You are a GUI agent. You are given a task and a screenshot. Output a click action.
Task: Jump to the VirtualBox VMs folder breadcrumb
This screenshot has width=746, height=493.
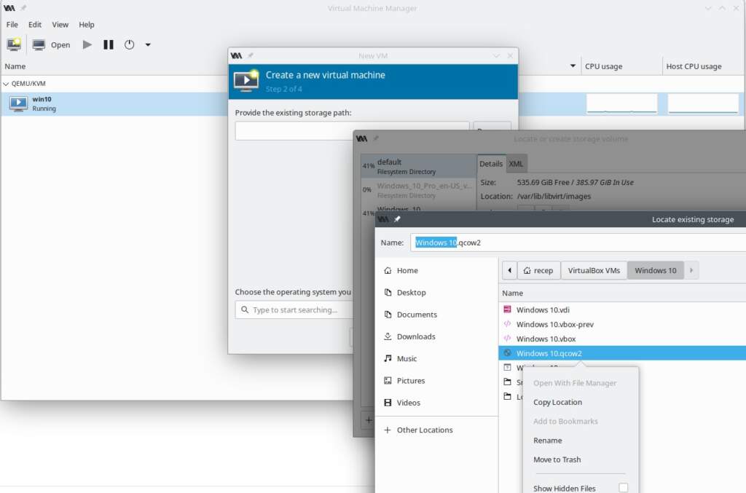[594, 270]
